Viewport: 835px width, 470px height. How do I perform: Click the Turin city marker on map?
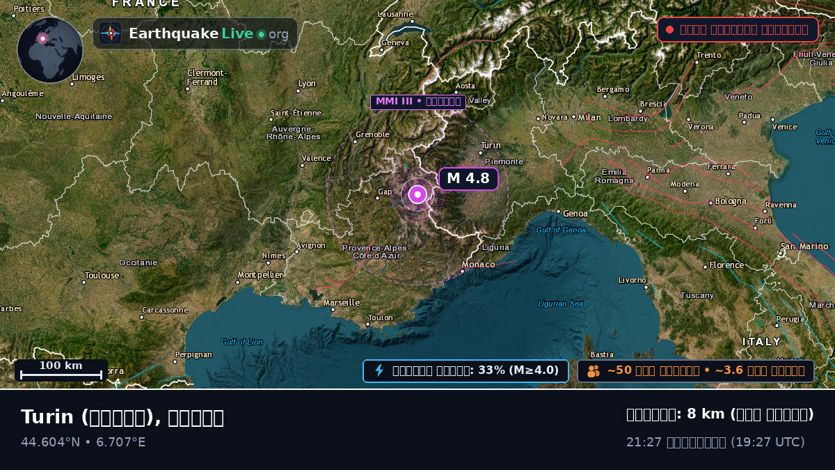click(481, 152)
